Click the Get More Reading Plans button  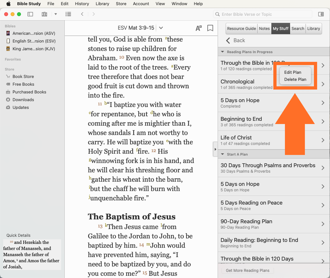(x=248, y=270)
